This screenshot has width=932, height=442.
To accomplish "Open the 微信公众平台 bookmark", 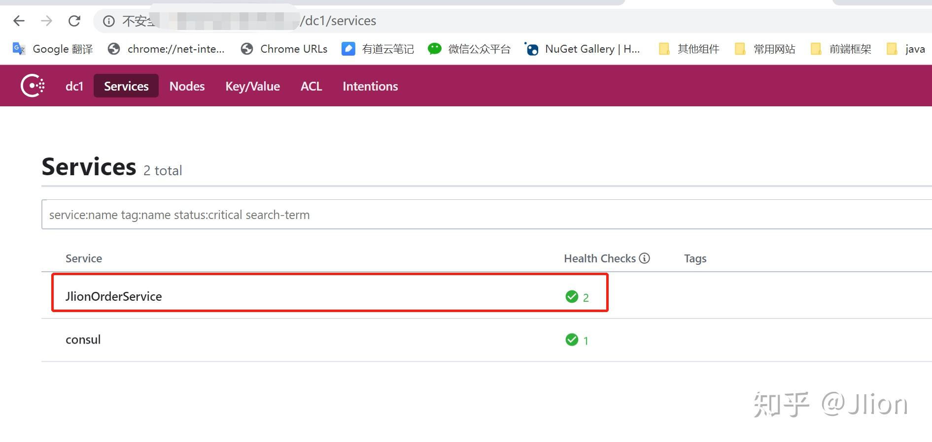I will (469, 49).
